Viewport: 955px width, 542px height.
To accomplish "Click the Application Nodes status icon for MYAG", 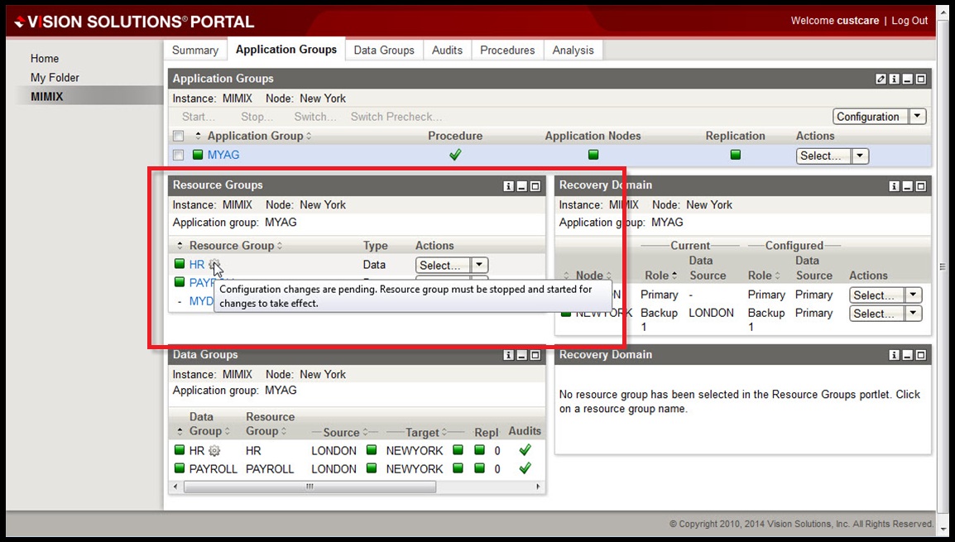I will (593, 155).
